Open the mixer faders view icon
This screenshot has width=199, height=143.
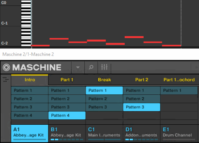pyautogui.click(x=104, y=67)
